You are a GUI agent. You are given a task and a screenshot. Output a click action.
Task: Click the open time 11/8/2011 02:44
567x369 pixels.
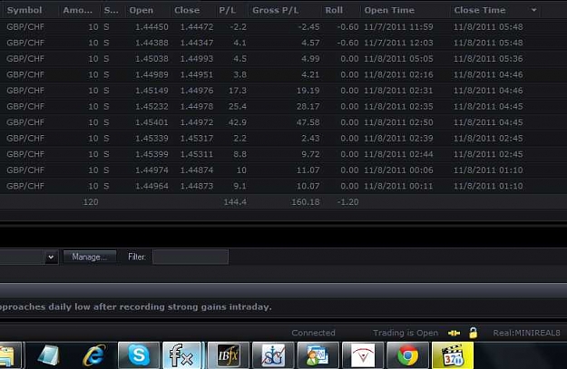398,154
